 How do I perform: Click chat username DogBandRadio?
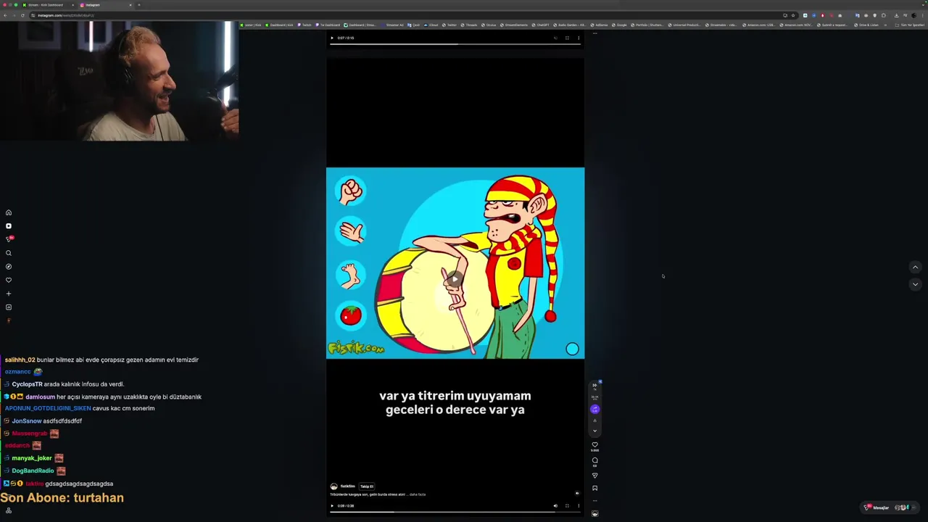point(33,471)
